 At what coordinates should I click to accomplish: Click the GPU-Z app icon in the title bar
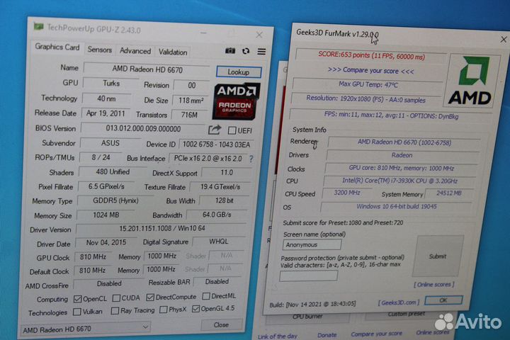click(39, 26)
